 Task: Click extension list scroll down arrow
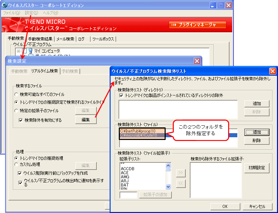[168, 187]
